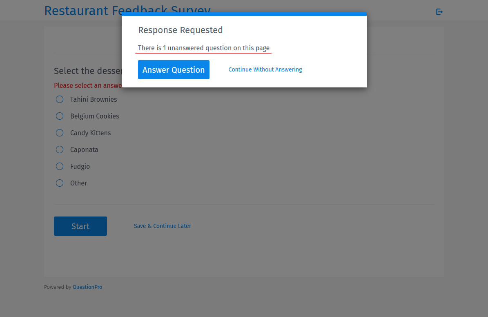Click the exit survey icon top right
This screenshot has height=317, width=488.
point(439,12)
